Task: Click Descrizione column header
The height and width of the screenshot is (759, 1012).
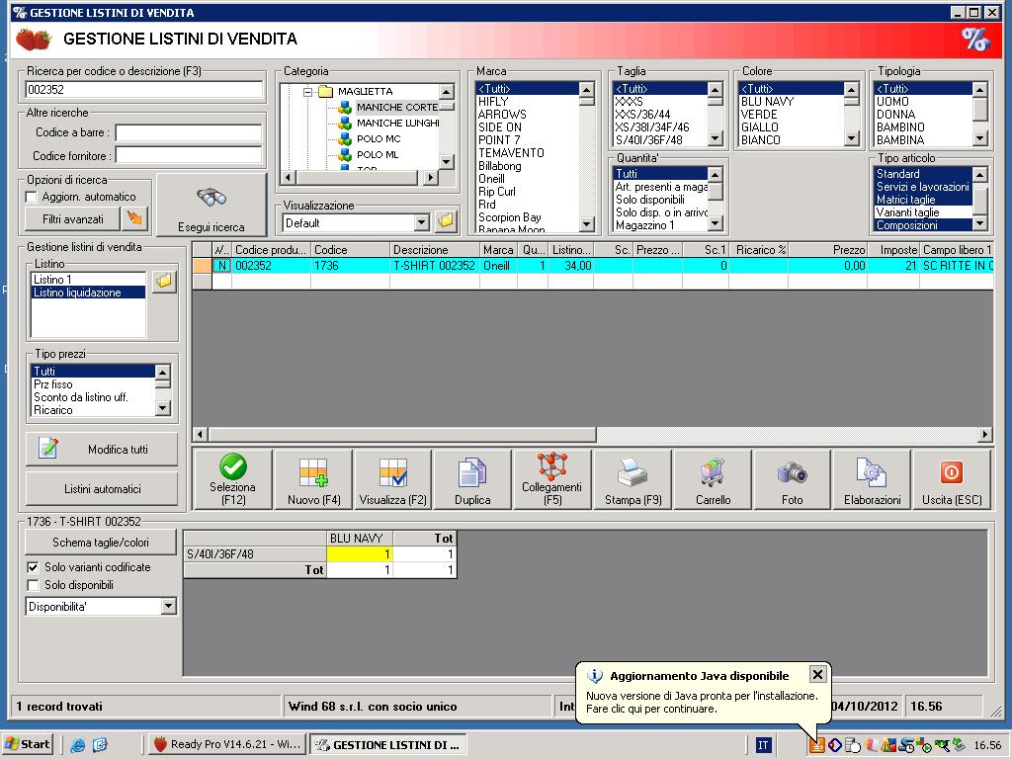Action: pos(435,250)
